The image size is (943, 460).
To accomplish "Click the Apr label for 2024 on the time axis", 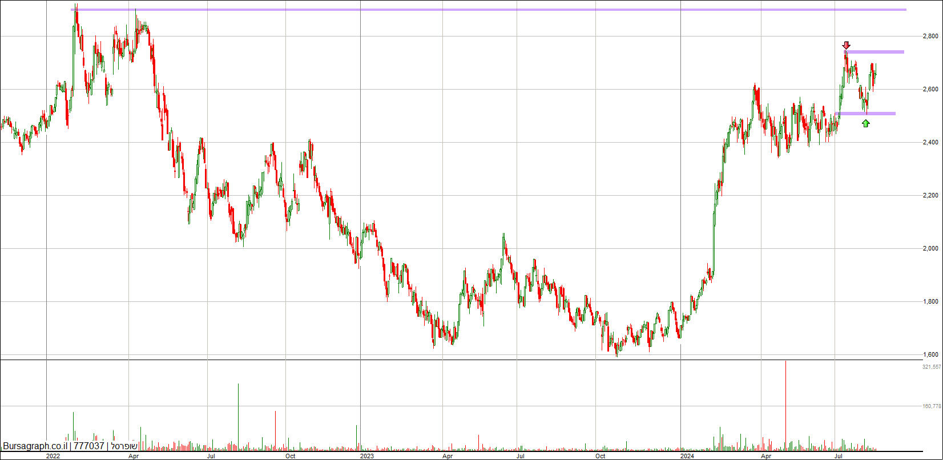I will coord(766,456).
